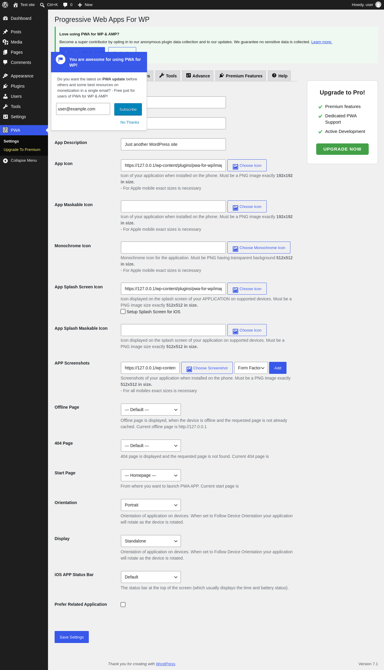
Task: Click the flag icon in subscribe popup
Action: tap(61, 59)
